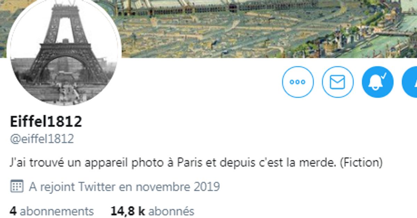Click "A rejoint Twitter en novembre 2019"
Screen dimensions: 417x218
(x=124, y=187)
